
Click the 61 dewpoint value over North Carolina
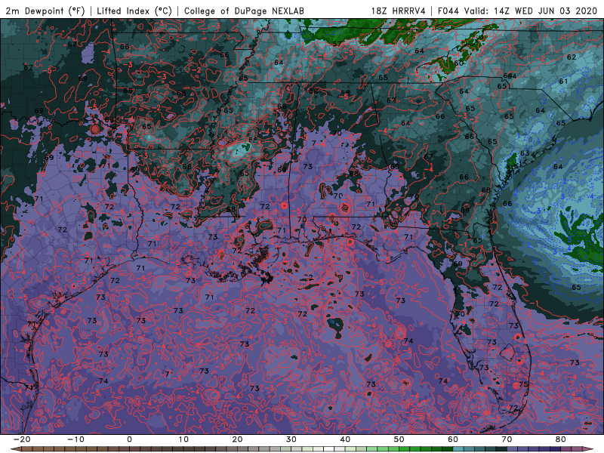click(x=563, y=82)
